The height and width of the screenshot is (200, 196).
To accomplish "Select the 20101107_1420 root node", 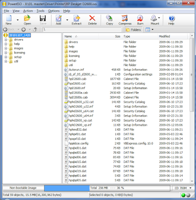I will (19, 35).
